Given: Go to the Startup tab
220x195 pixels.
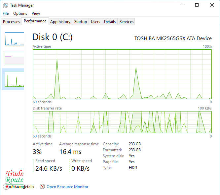Looking at the screenshot, I should click(80, 22).
